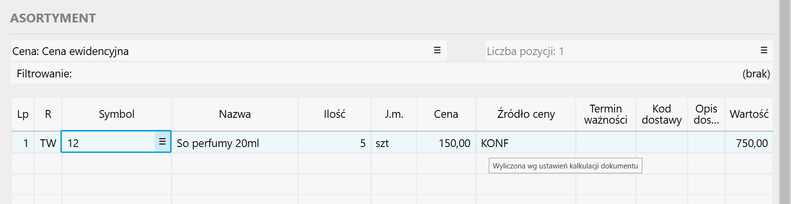Edit the Symbol field containing 12

[107, 143]
